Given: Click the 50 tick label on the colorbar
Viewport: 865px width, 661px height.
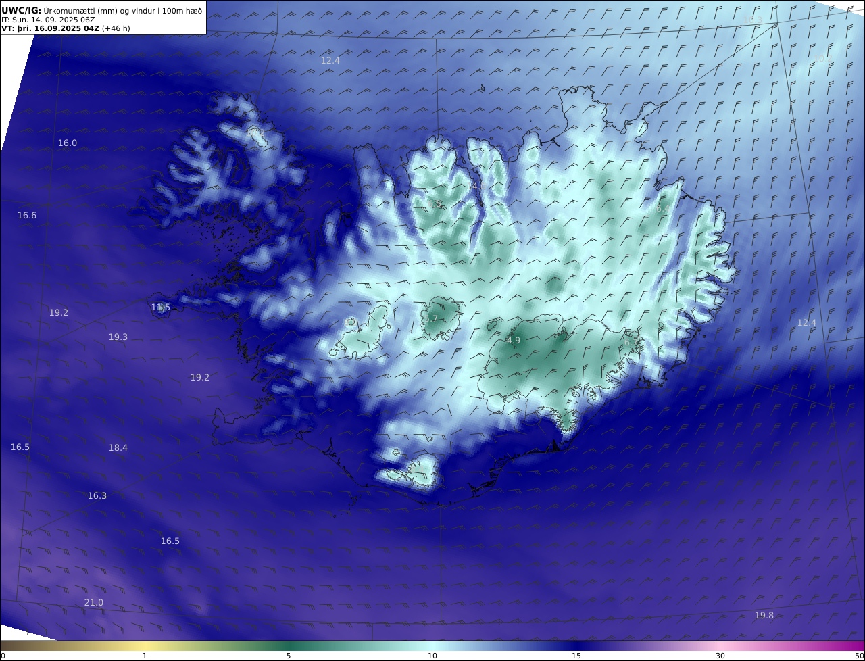Looking at the screenshot, I should [859, 656].
